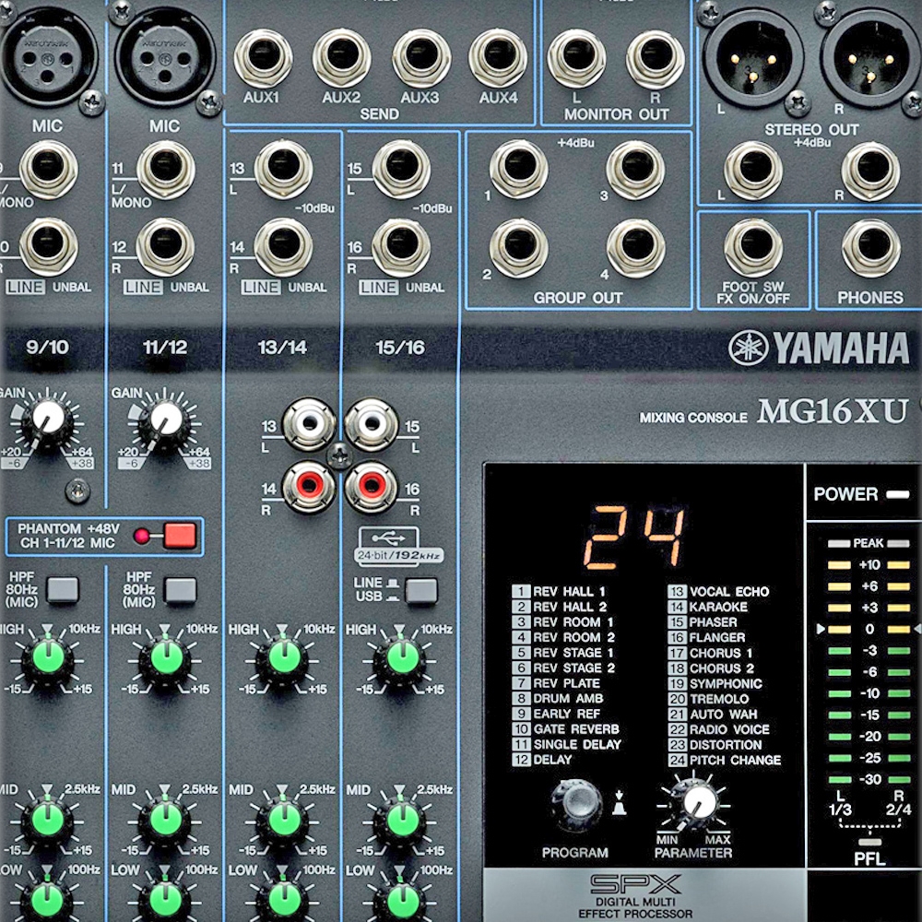The height and width of the screenshot is (922, 922).
Task: Click the AUX4 send jack
Action: [498, 58]
